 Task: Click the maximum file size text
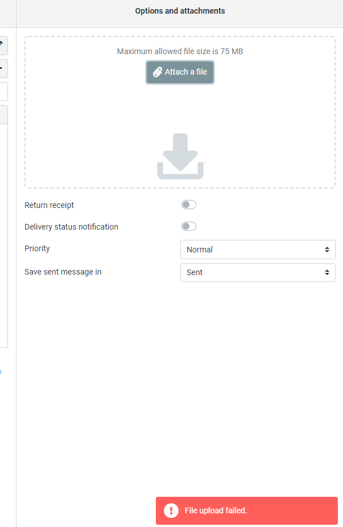180,51
